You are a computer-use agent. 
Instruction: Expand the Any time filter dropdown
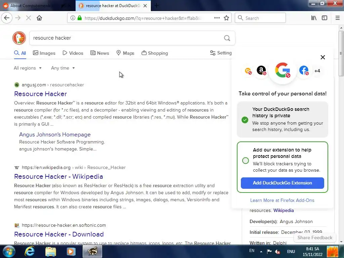pos(63,68)
